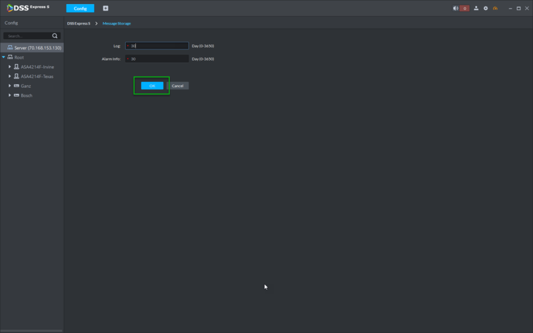Image resolution: width=533 pixels, height=333 pixels.
Task: Click the Alarm Info days input field
Action: [157, 59]
